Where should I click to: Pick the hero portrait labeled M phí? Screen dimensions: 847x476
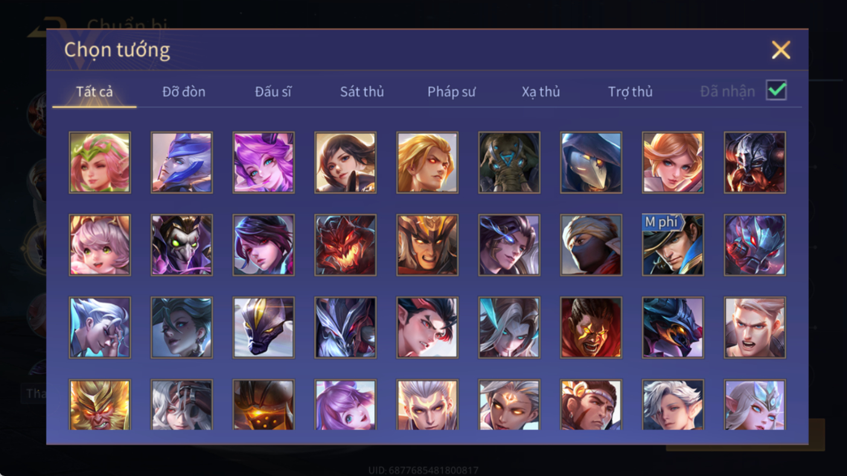(673, 245)
